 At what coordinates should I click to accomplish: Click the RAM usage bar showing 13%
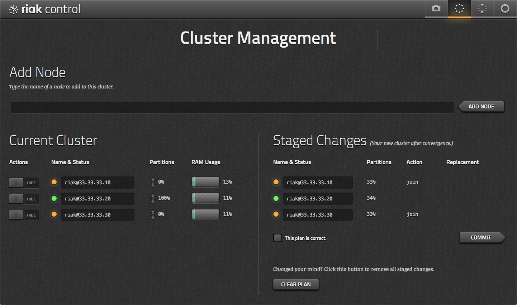205,182
